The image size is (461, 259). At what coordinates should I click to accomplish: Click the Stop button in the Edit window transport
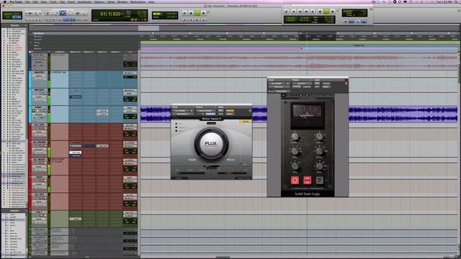click(191, 13)
